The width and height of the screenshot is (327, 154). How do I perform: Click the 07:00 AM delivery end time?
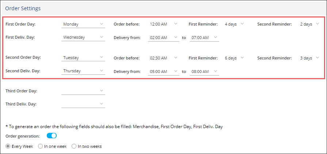tap(204, 38)
